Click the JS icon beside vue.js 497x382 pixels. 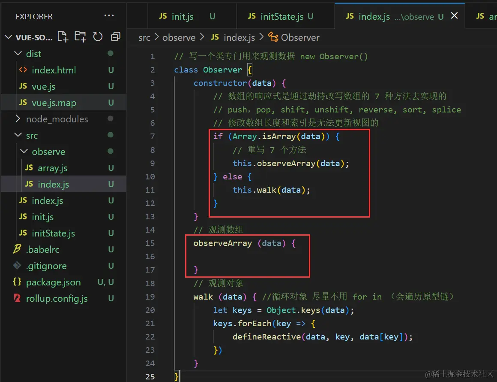(x=23, y=86)
